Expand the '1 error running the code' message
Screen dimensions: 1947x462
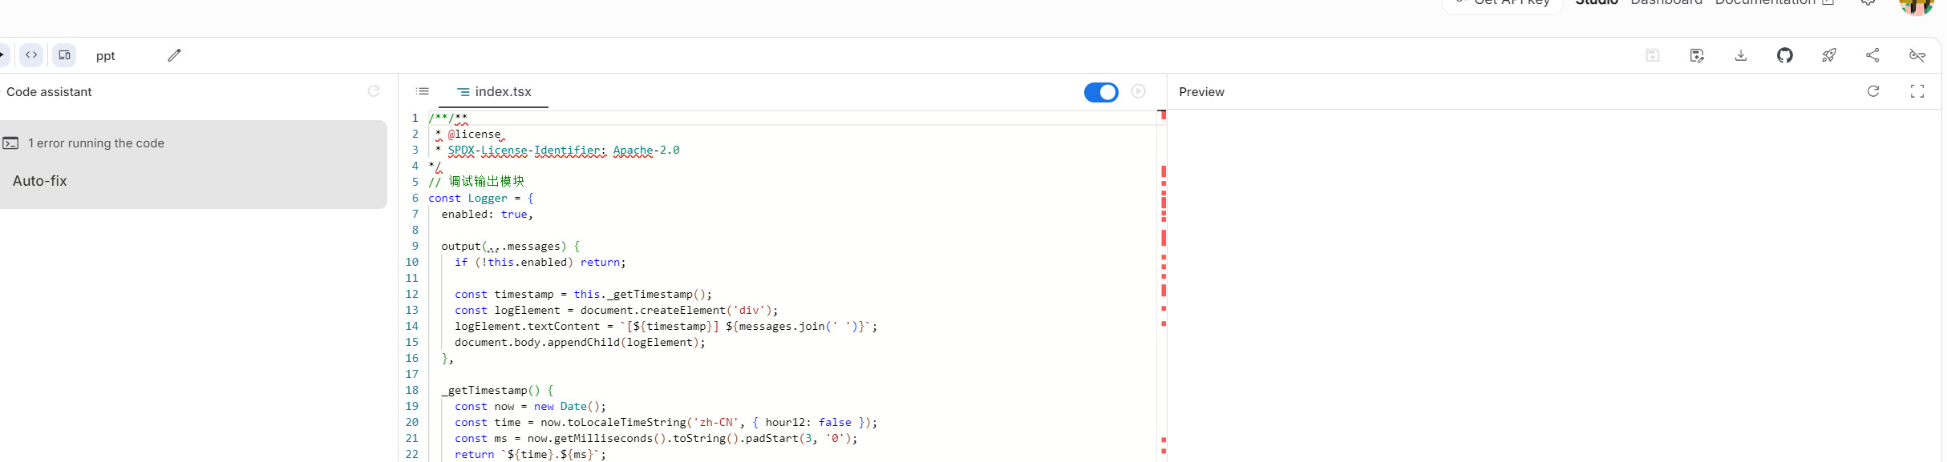[x=95, y=143]
